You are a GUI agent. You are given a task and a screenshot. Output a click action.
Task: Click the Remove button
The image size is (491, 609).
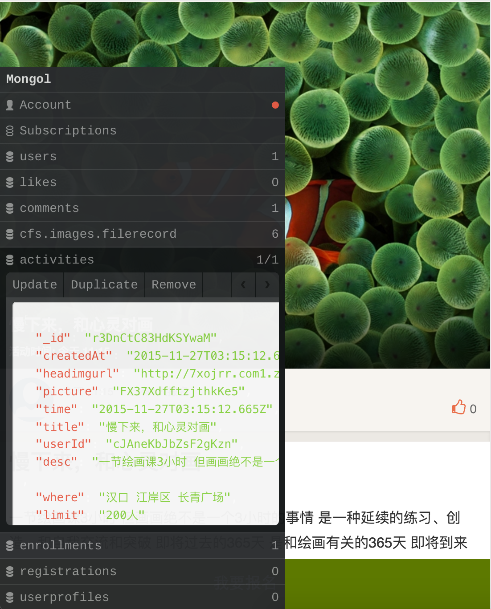pos(174,285)
